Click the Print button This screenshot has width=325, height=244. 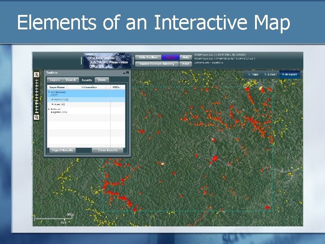pyautogui.click(x=186, y=64)
